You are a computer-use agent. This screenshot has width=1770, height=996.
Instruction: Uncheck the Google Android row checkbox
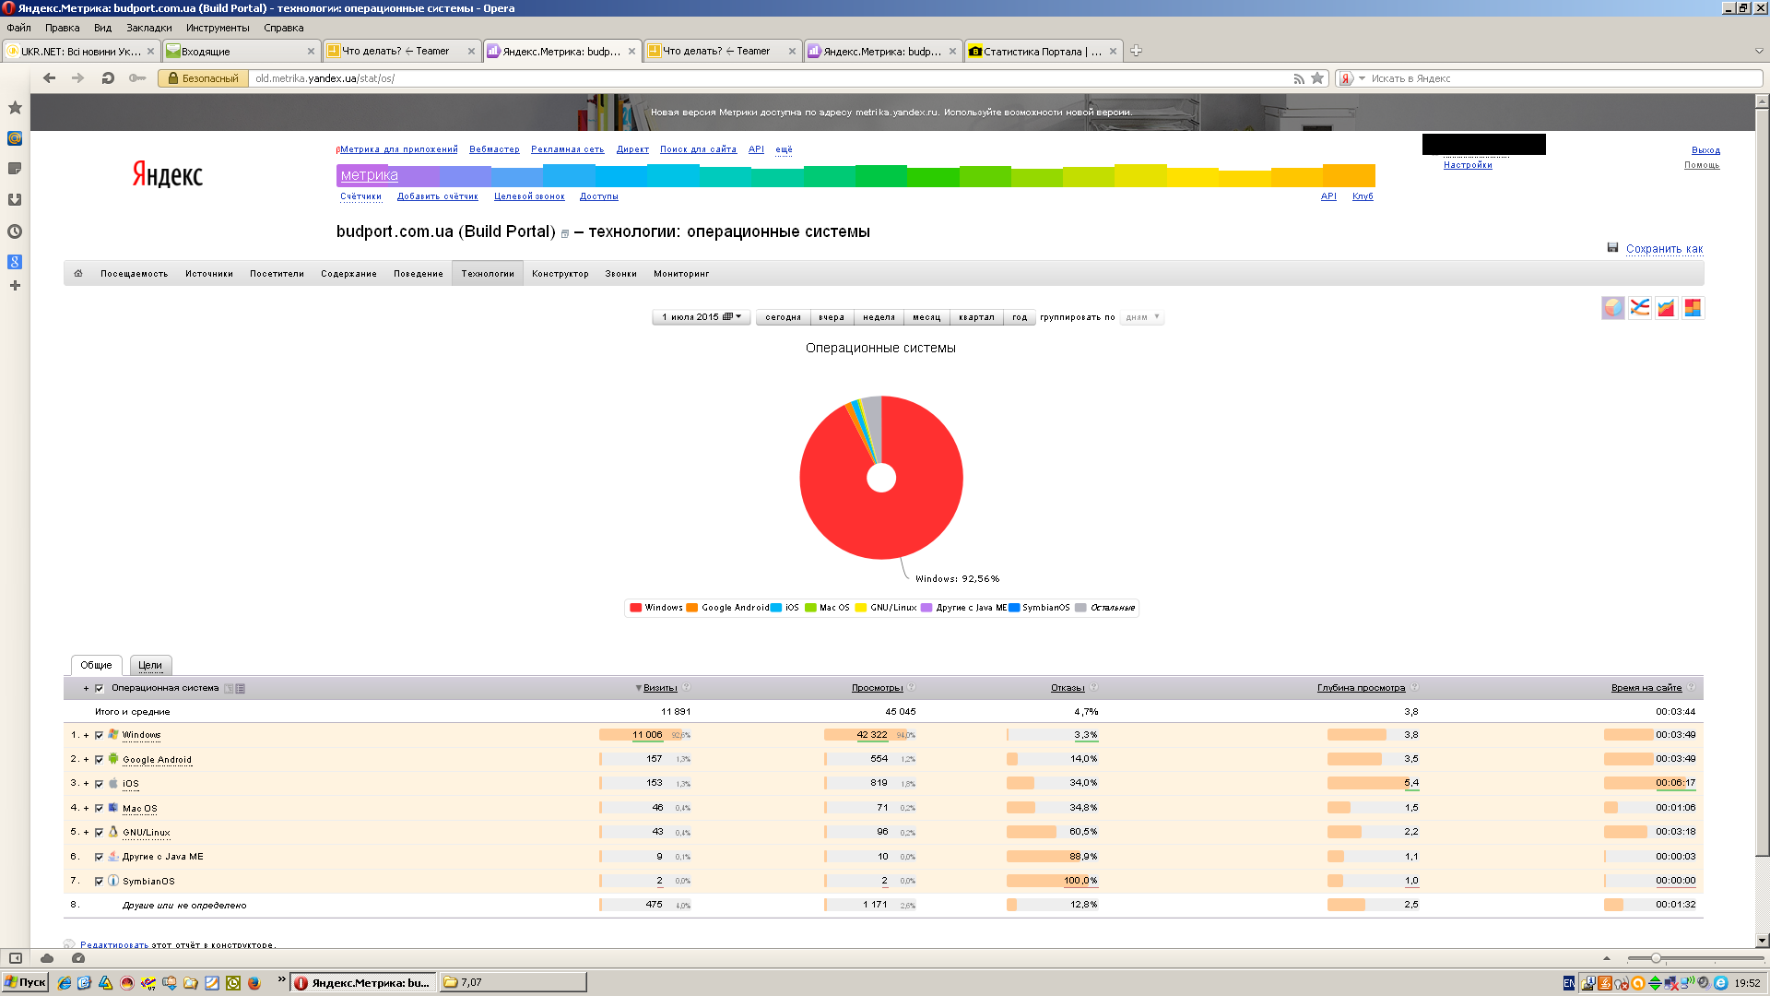point(99,760)
